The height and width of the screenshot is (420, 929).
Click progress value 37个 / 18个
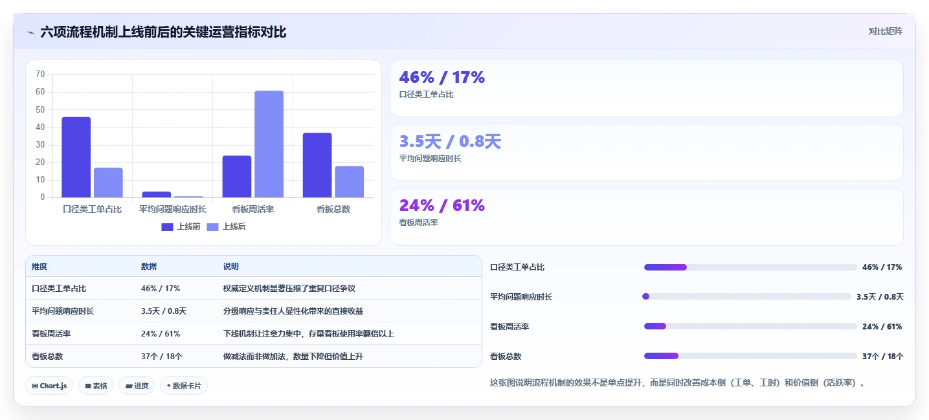pyautogui.click(x=883, y=357)
